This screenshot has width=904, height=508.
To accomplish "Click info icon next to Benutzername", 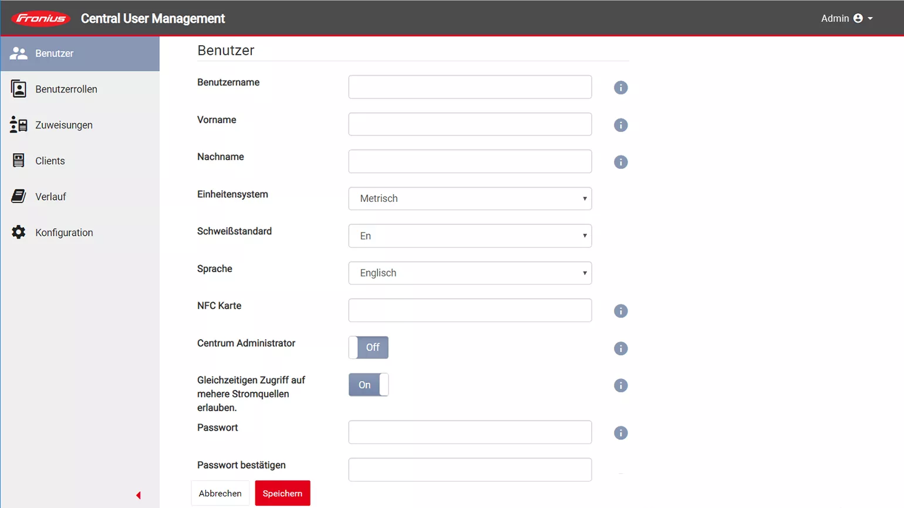I will click(x=620, y=88).
